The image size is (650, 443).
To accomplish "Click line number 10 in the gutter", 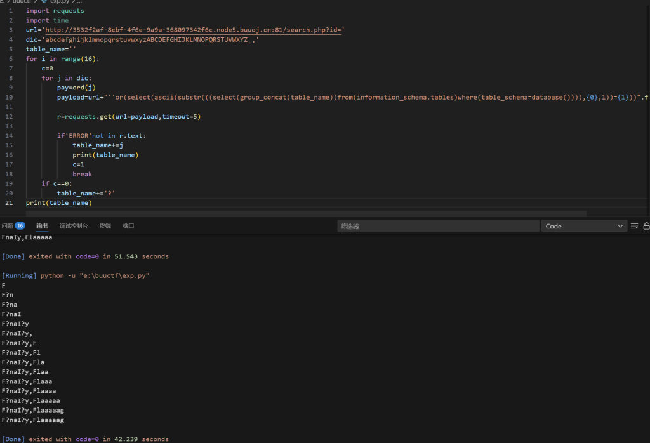I will click(x=9, y=97).
